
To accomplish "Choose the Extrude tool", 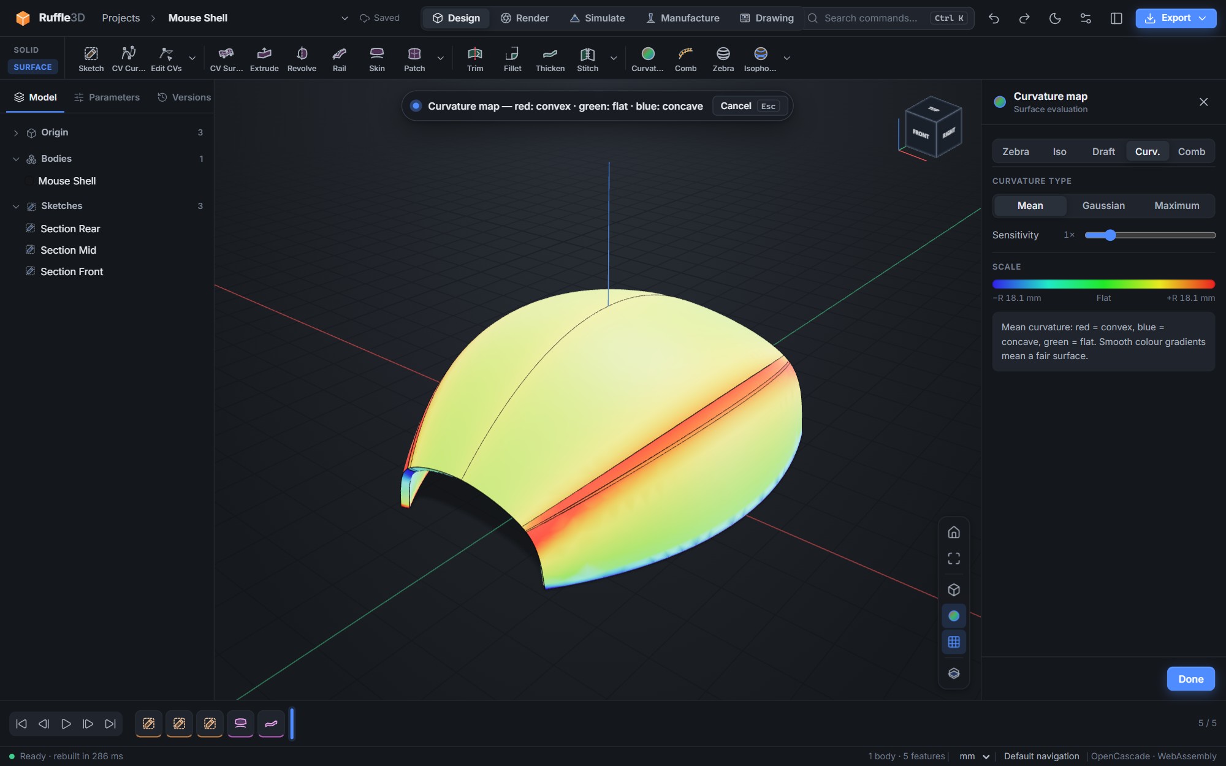I will 264,59.
